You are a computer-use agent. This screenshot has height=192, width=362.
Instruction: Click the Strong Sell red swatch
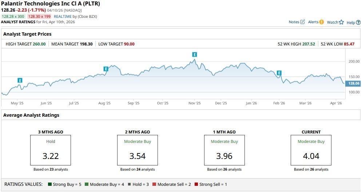[196, 184]
